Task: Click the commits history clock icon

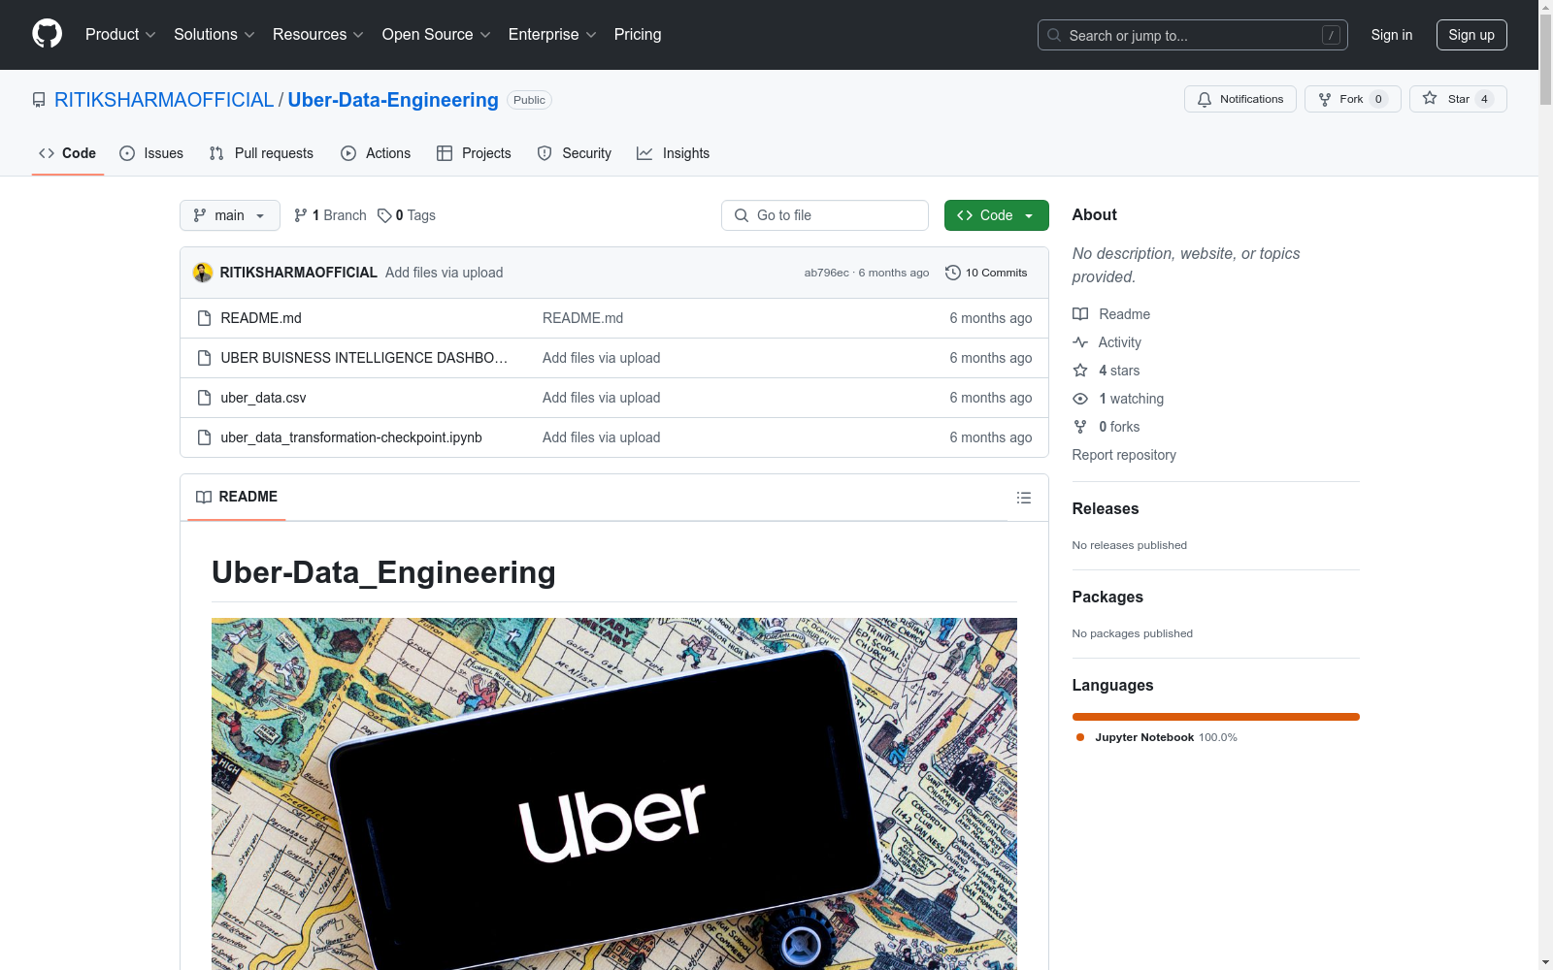Action: [953, 273]
